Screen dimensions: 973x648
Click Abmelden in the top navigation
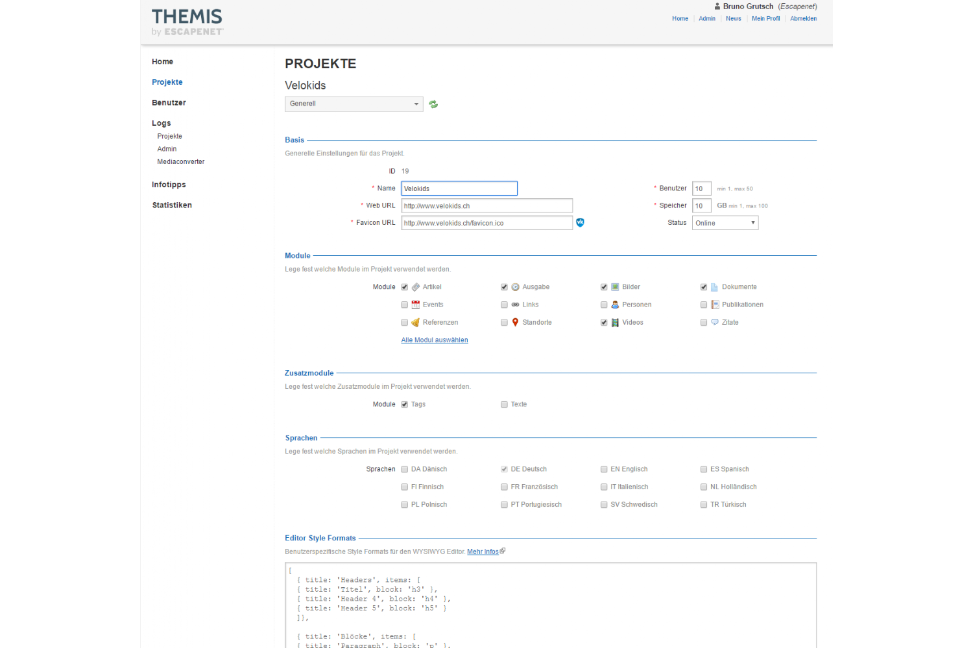click(x=803, y=19)
